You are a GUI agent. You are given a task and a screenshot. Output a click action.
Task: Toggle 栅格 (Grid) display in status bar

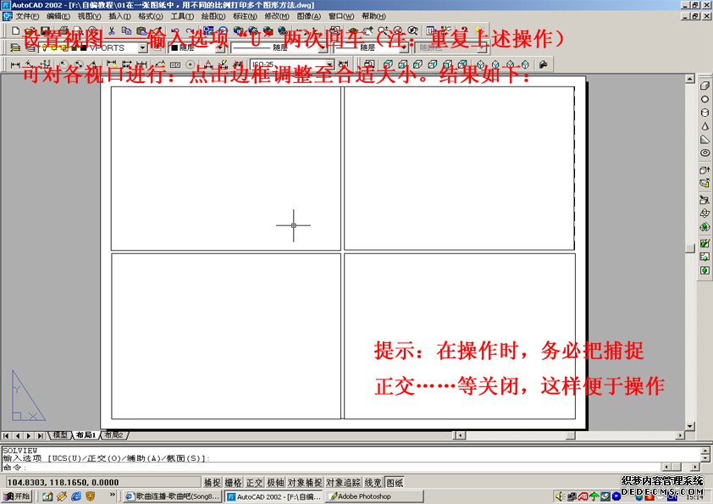(233, 482)
